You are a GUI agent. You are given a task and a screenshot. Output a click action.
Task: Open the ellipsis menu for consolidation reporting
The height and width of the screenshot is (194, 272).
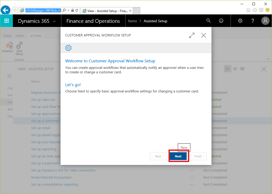tap(192, 185)
